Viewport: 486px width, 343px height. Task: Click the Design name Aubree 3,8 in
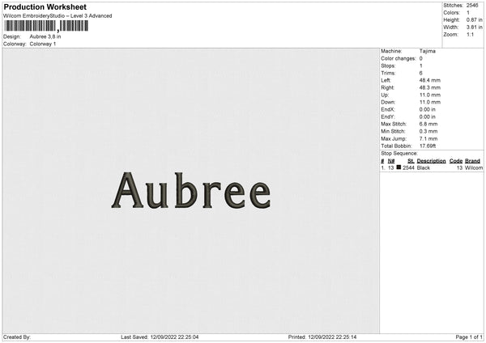click(x=45, y=36)
